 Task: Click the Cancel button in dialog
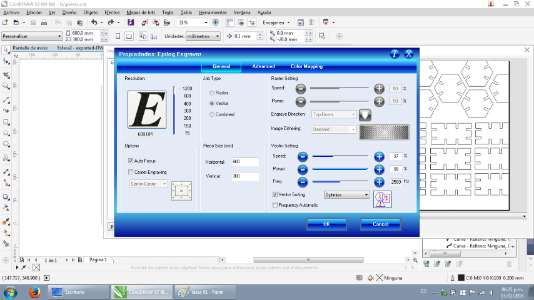point(380,224)
